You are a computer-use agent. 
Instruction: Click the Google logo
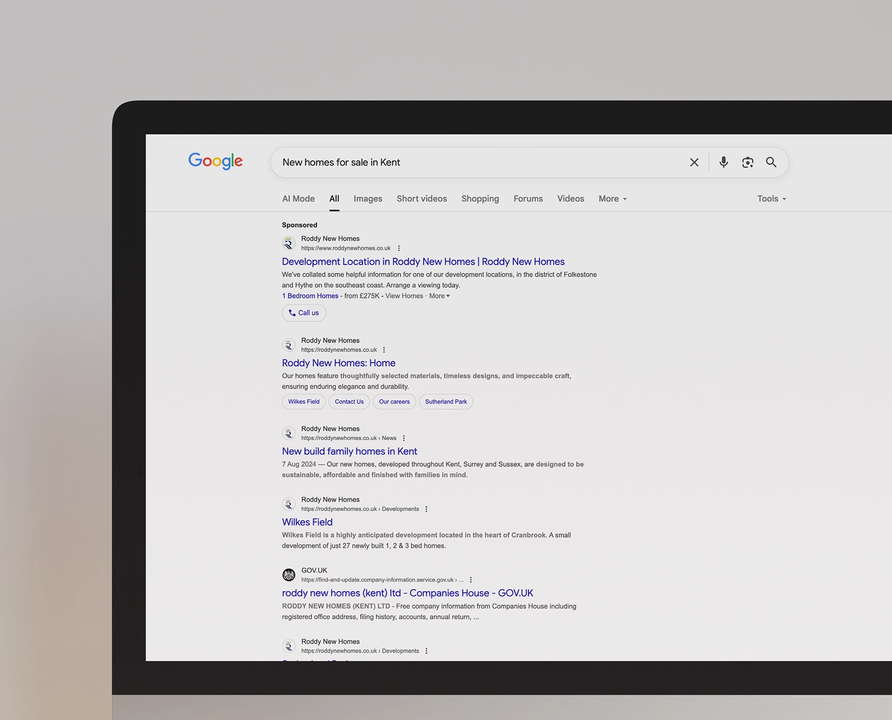pos(215,162)
